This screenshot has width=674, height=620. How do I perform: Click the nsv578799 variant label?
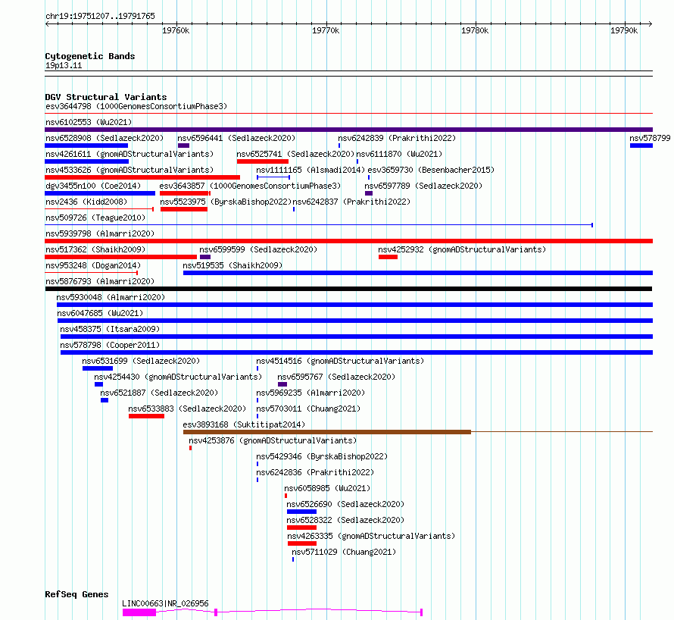[x=650, y=138]
